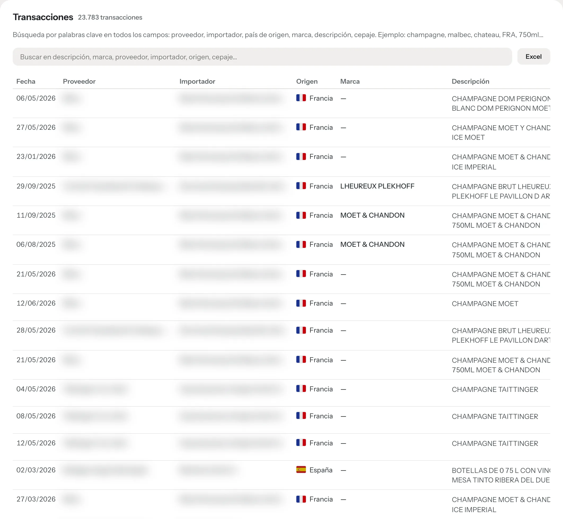Select the date 28/05/2026
The image size is (563, 519).
36,330
